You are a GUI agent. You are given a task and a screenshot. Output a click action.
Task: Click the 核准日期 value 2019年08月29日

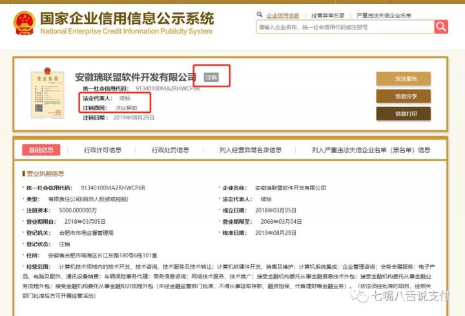tap(276, 233)
